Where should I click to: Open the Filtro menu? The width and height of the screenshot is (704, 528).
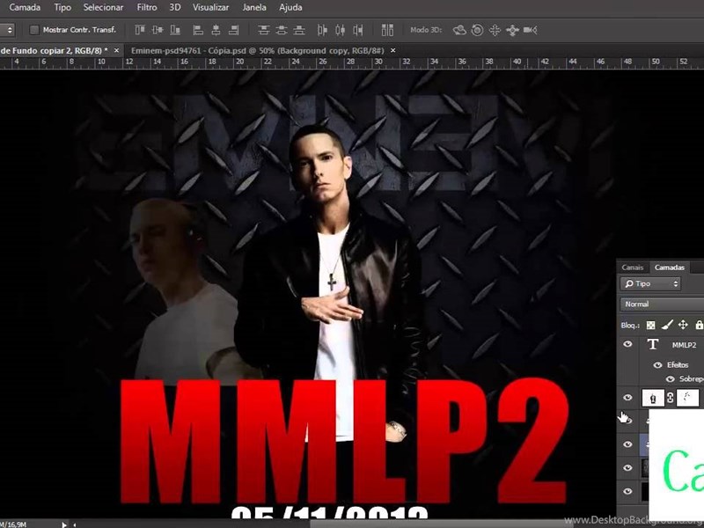point(147,8)
